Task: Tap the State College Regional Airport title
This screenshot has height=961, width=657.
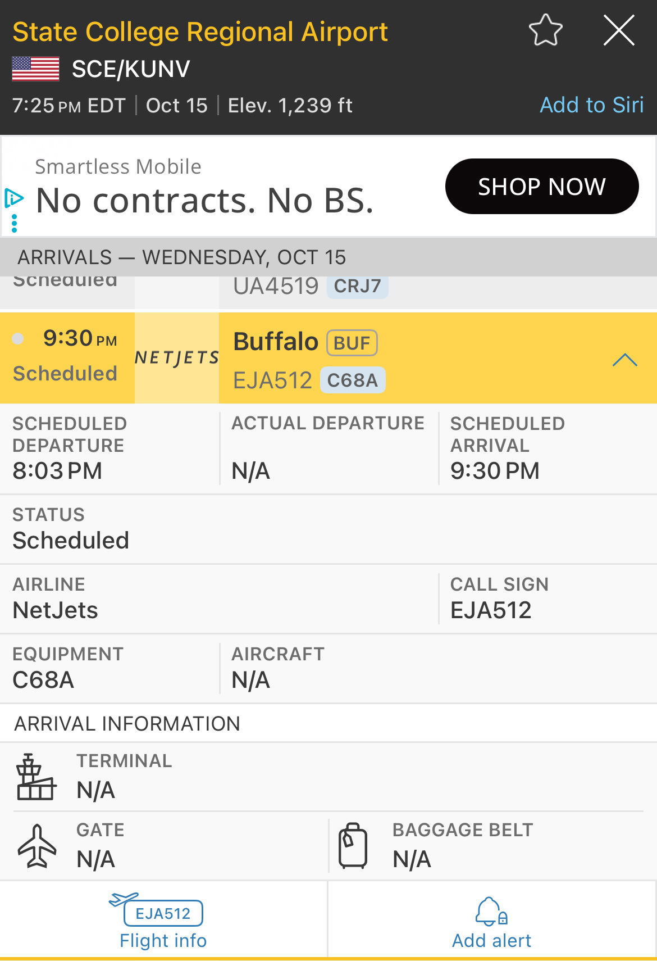Action: [200, 32]
